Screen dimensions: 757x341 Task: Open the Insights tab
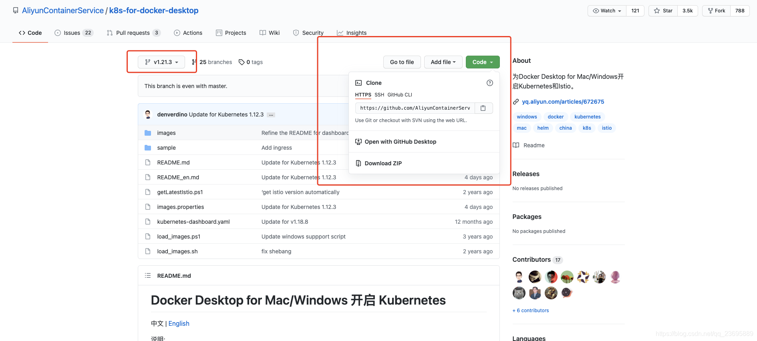pos(352,33)
